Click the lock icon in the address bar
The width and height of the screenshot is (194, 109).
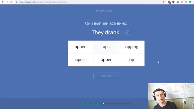tap(17, 2)
